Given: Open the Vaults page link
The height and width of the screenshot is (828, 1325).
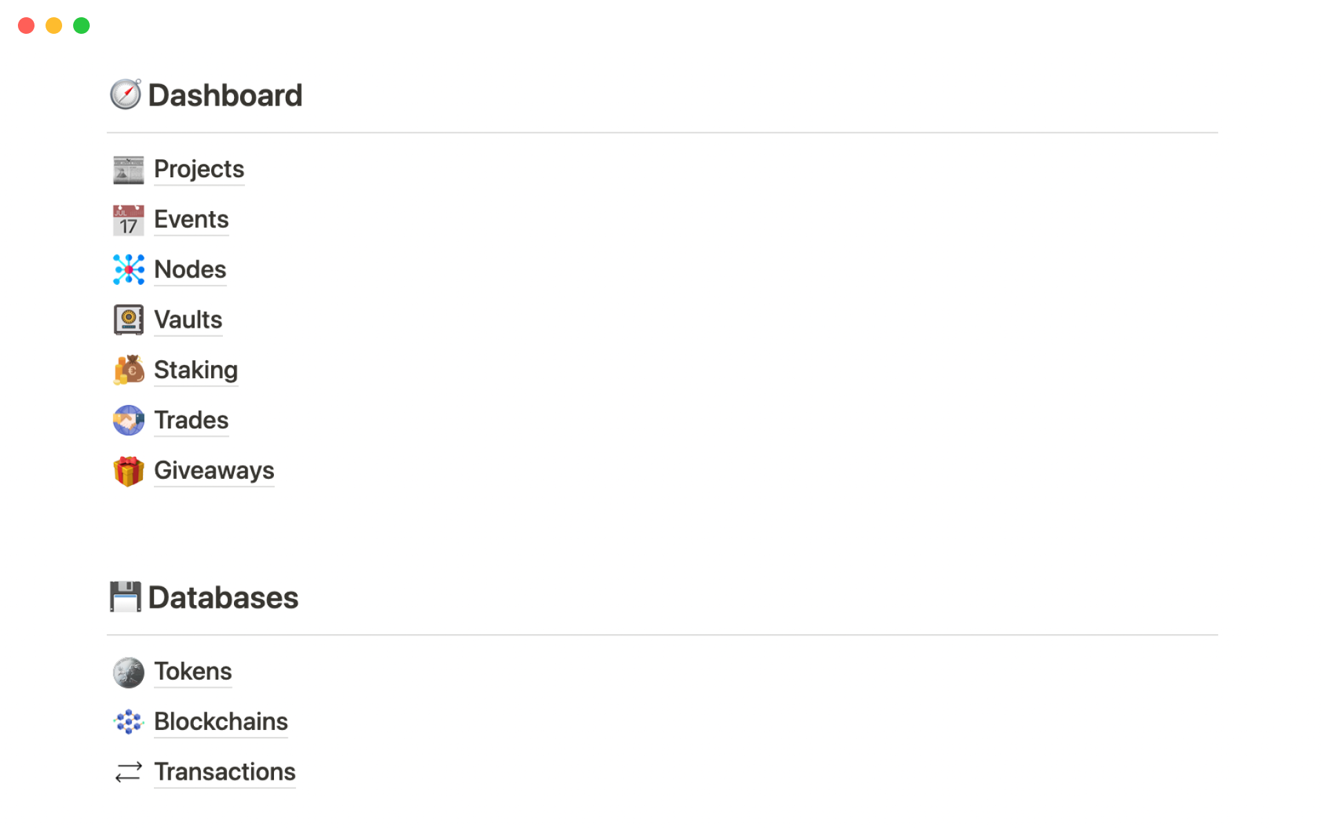Looking at the screenshot, I should point(188,320).
